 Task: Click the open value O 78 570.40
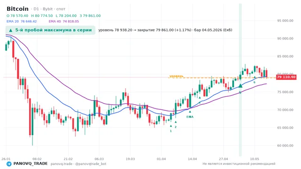(x=17, y=15)
